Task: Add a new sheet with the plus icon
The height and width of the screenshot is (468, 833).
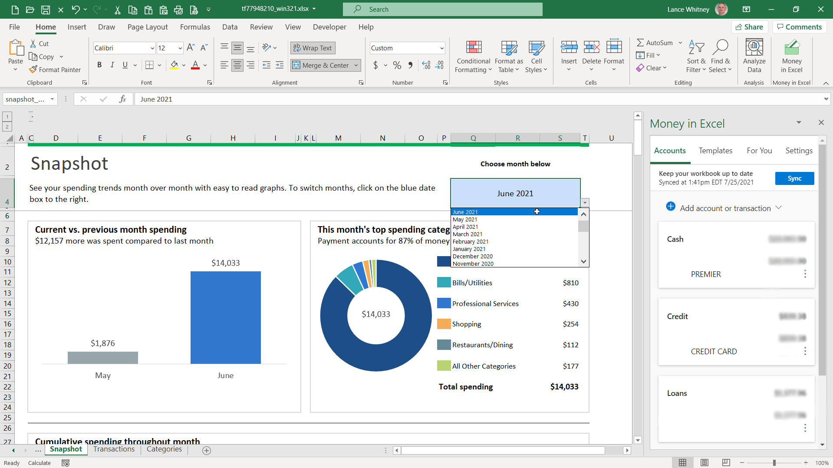Action: click(x=207, y=451)
